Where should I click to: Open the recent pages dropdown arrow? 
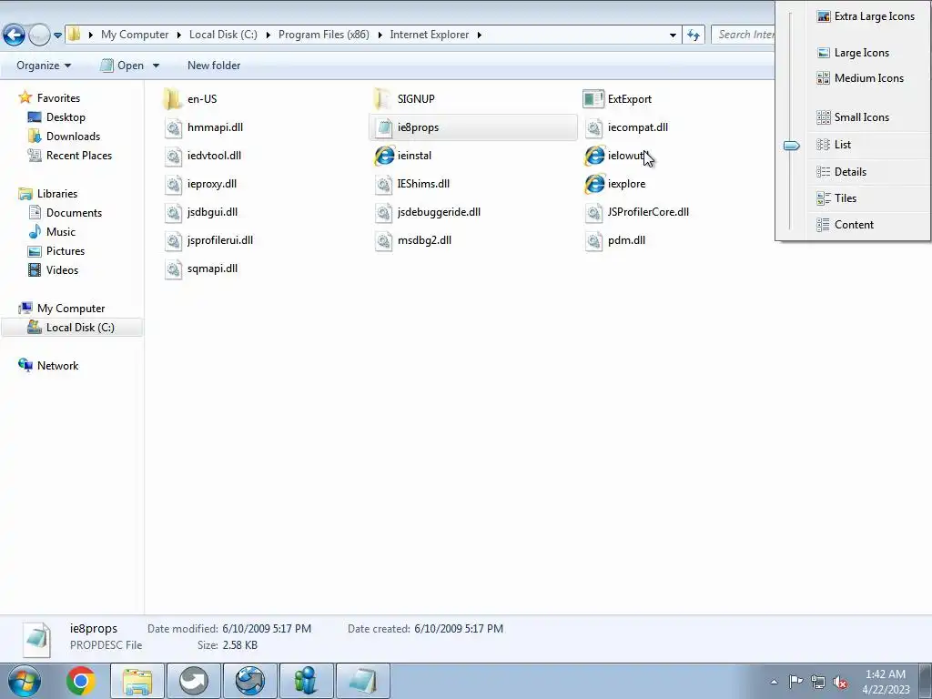(x=57, y=35)
